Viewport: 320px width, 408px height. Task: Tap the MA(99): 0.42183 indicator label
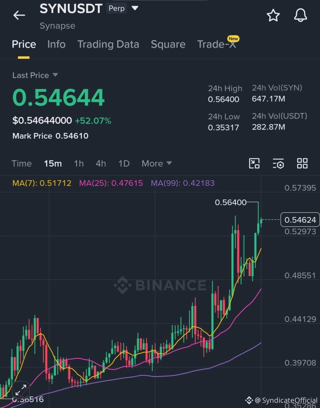click(183, 183)
